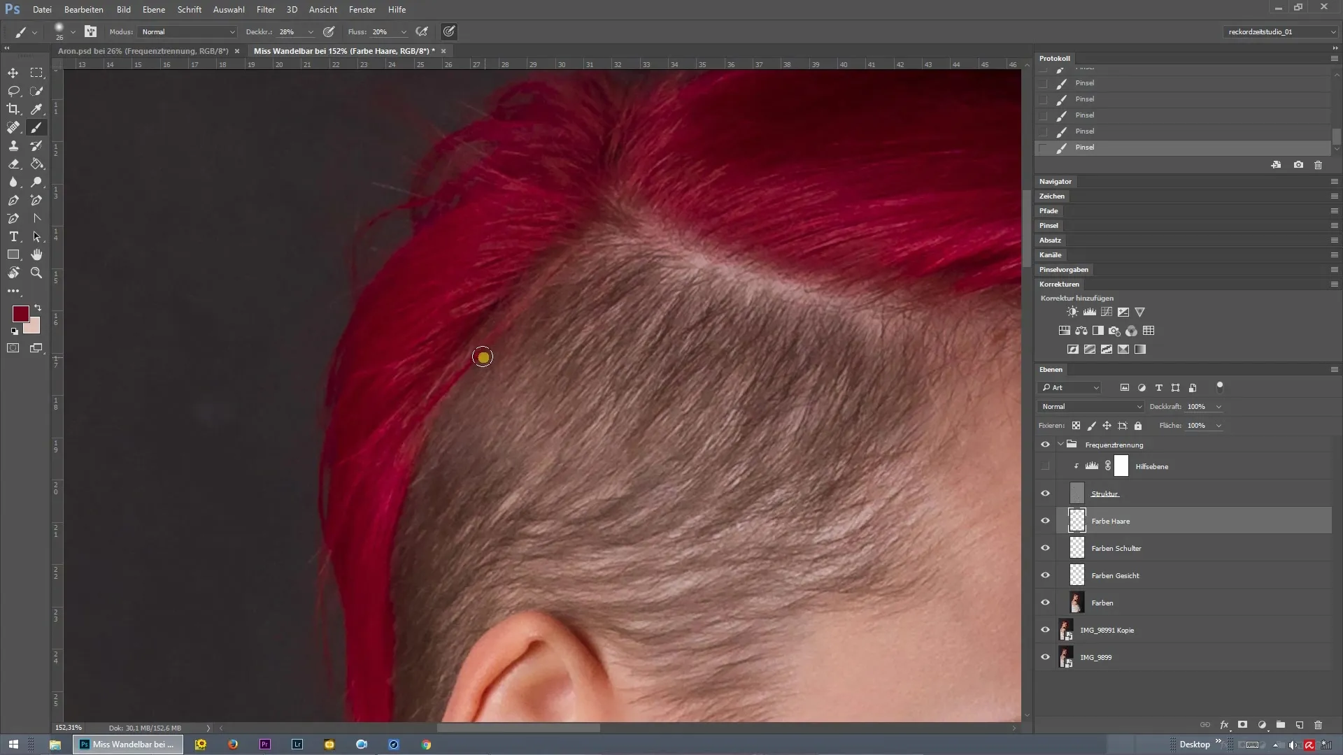
Task: Select the Rectangular Marquee tool
Action: point(36,73)
